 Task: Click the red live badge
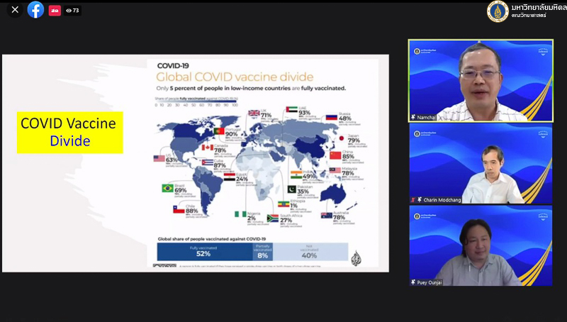click(x=55, y=11)
